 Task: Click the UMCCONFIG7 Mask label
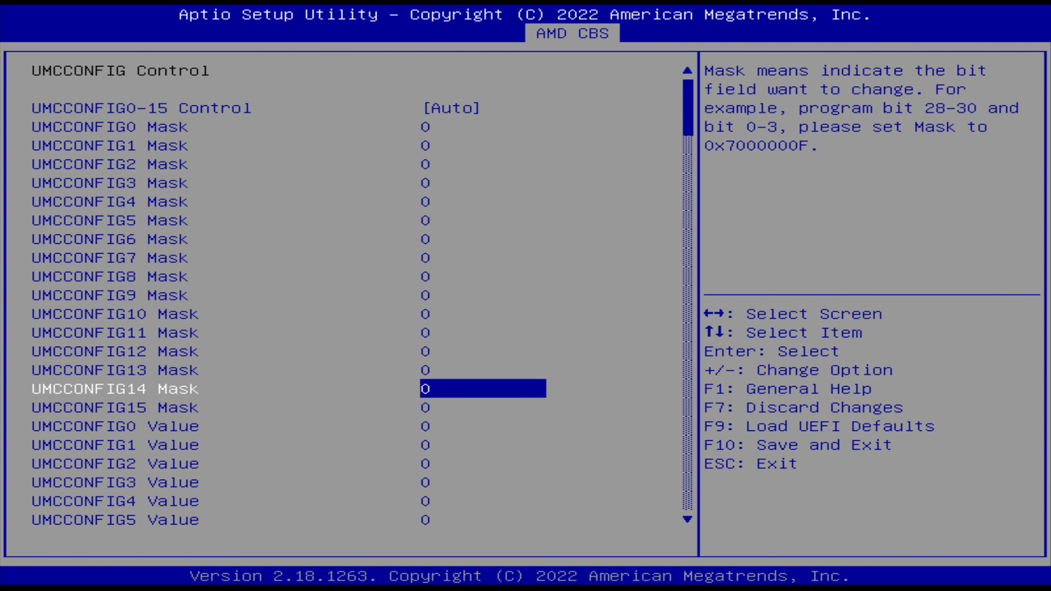pyautogui.click(x=110, y=258)
